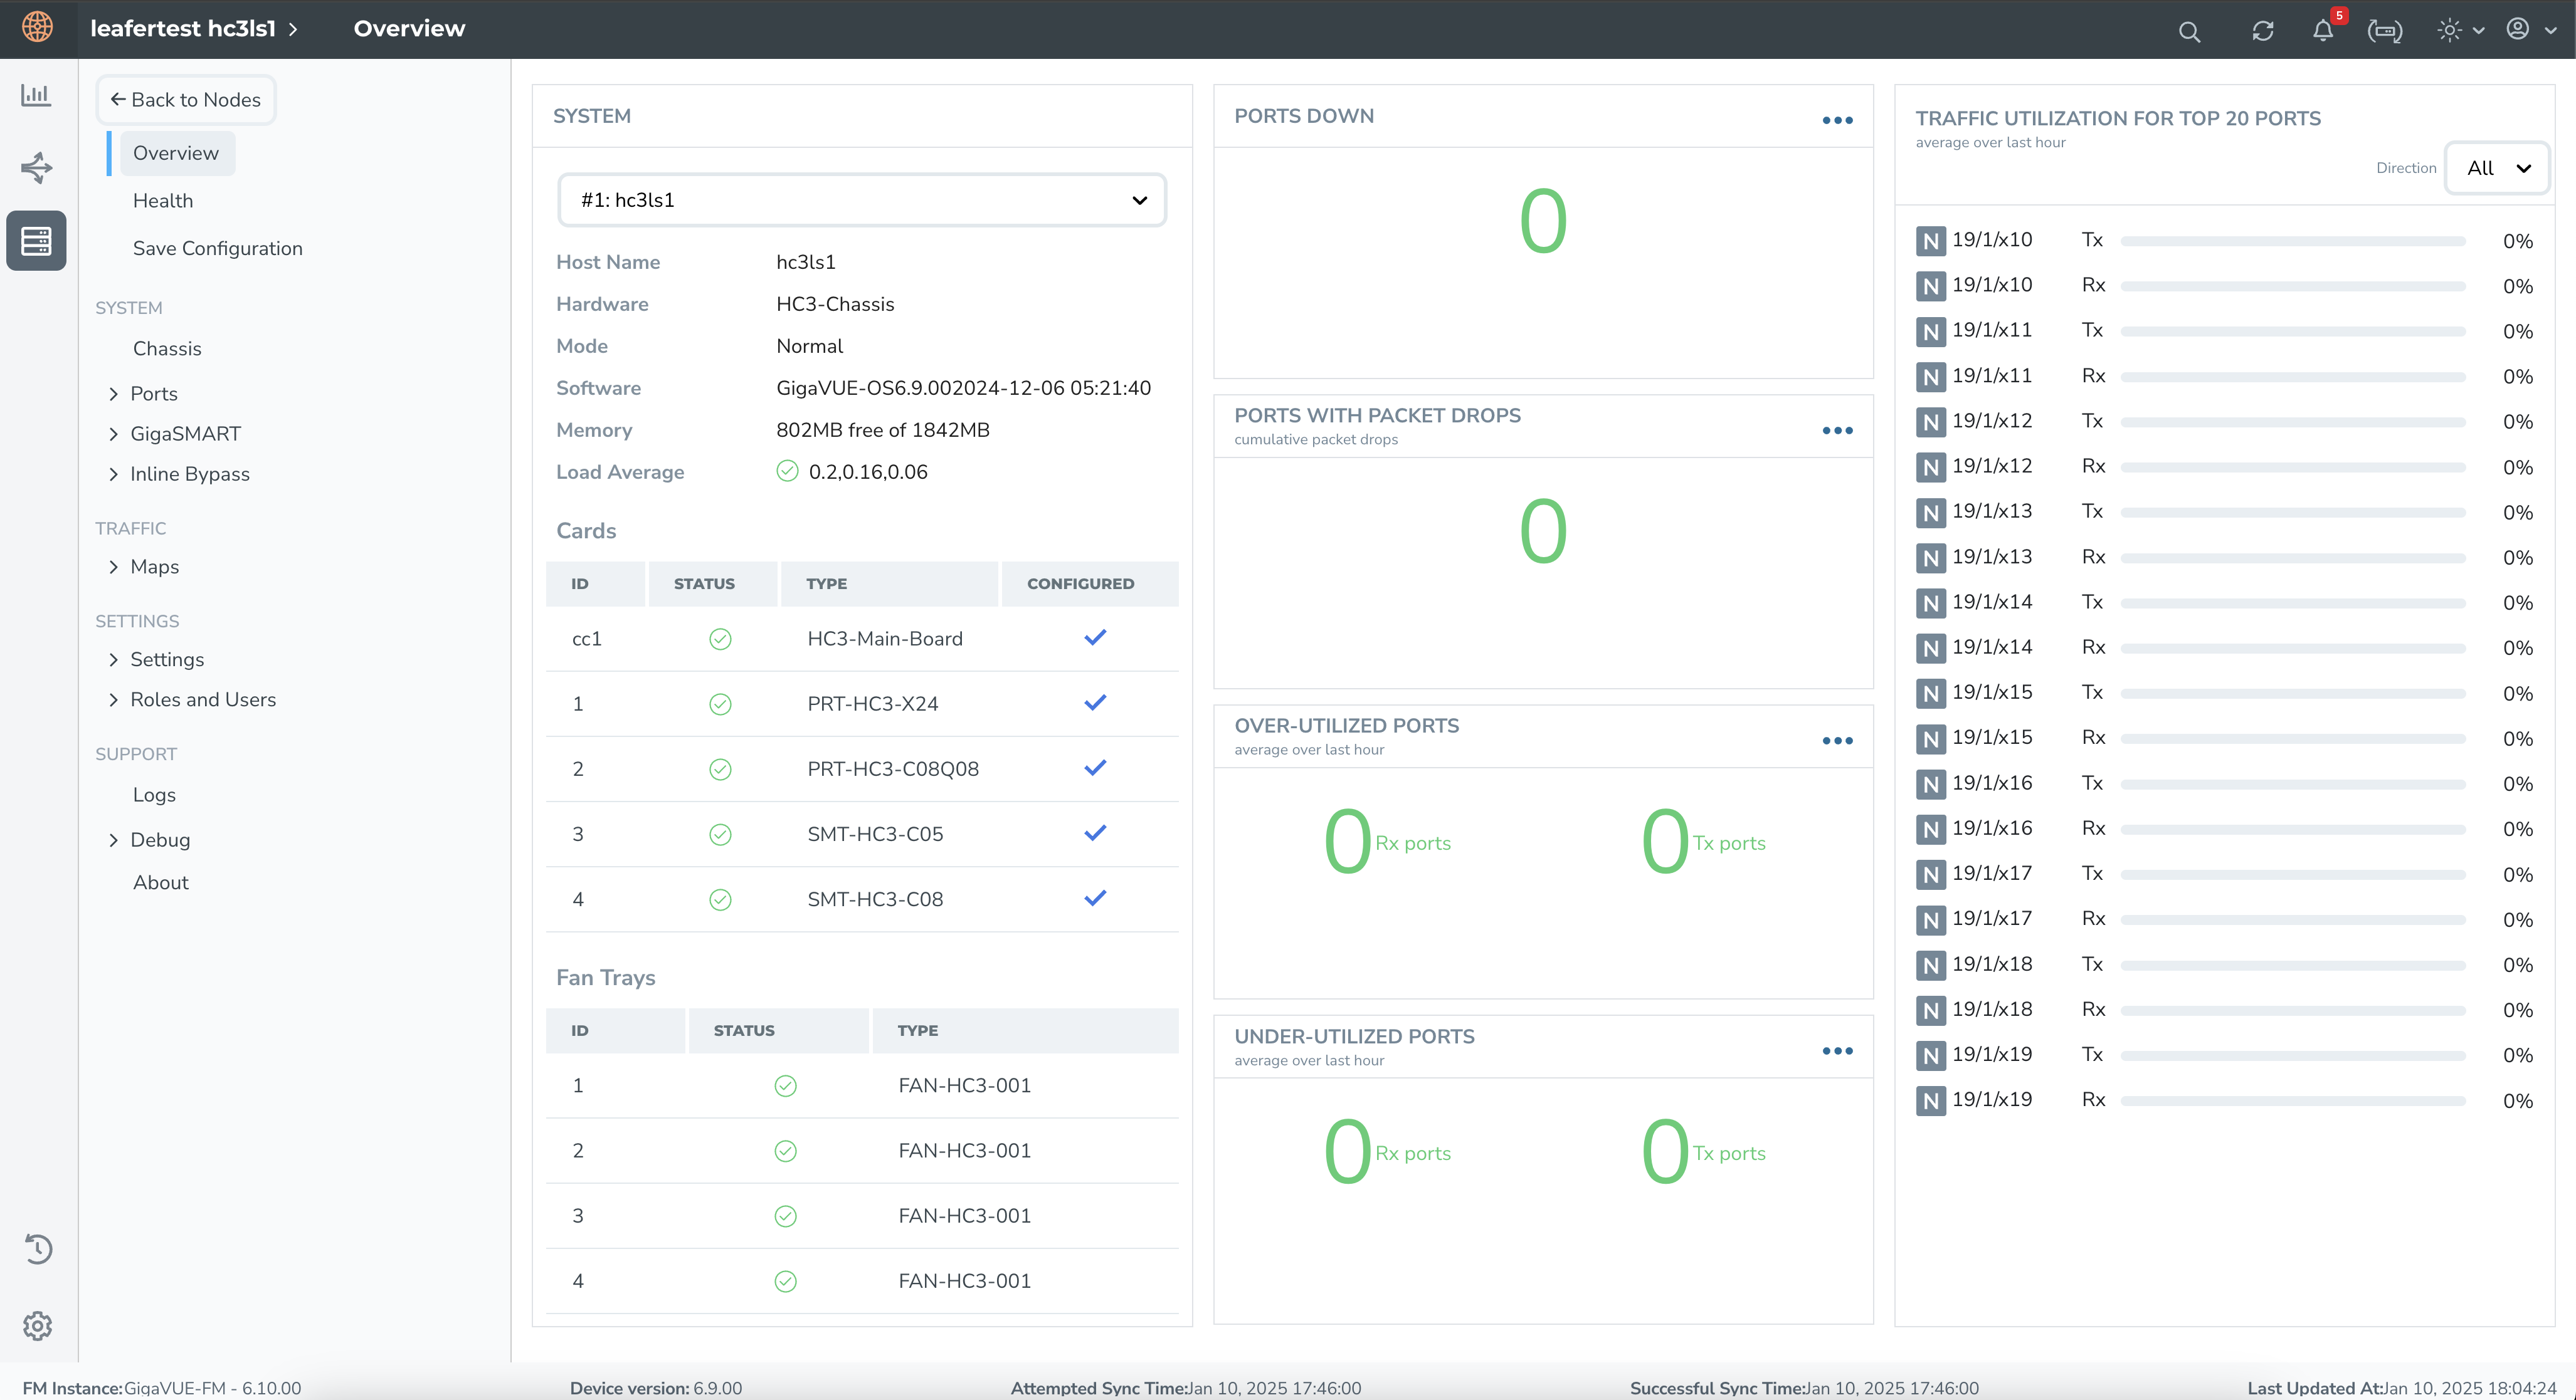The height and width of the screenshot is (1400, 2576).
Task: Click the search magnifier icon in header
Action: [x=2189, y=32]
